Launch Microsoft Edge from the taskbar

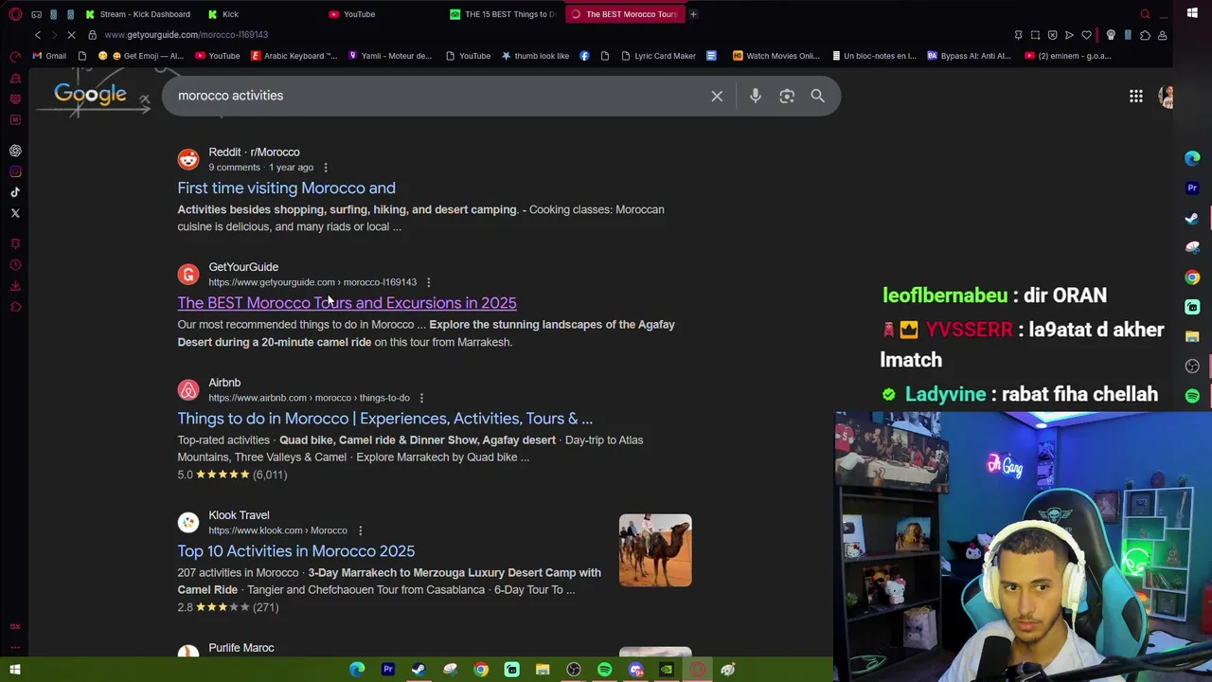pyautogui.click(x=357, y=670)
